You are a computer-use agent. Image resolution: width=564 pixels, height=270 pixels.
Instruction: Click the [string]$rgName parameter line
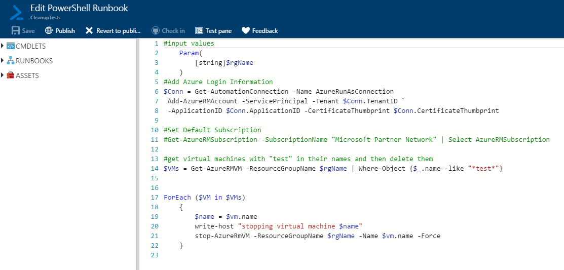coord(224,63)
